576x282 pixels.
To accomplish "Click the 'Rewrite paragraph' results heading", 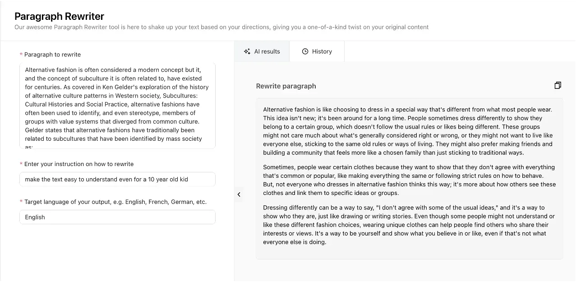I will tap(286, 86).
